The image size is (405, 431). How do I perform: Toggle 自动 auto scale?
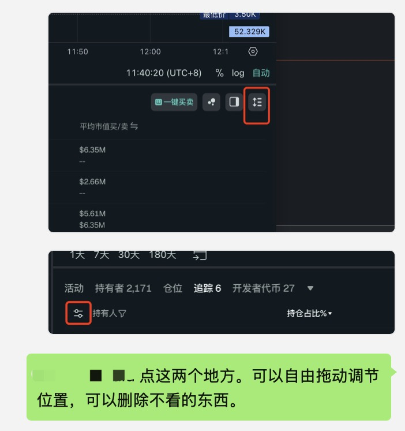coord(261,73)
